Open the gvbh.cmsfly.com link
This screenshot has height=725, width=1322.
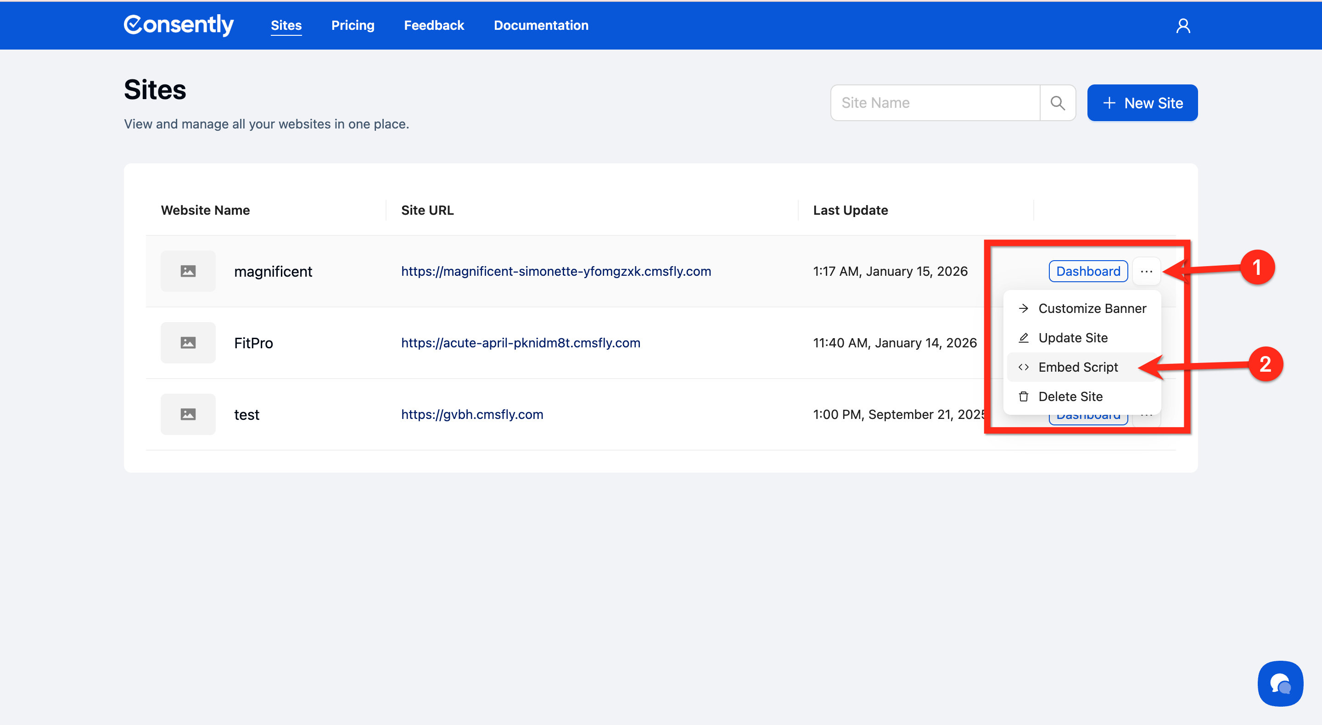pos(471,414)
